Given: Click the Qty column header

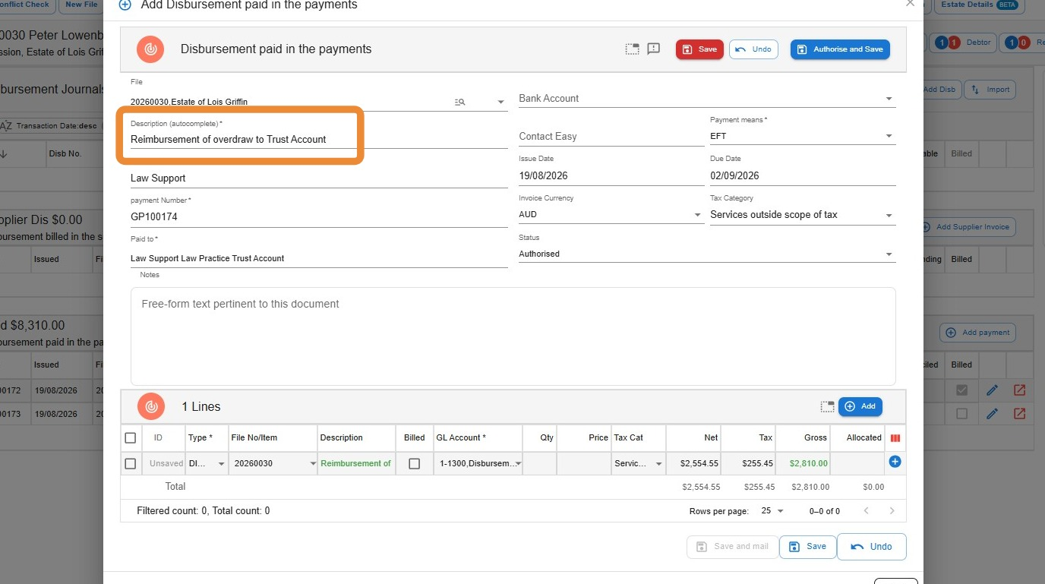Looking at the screenshot, I should pos(540,438).
